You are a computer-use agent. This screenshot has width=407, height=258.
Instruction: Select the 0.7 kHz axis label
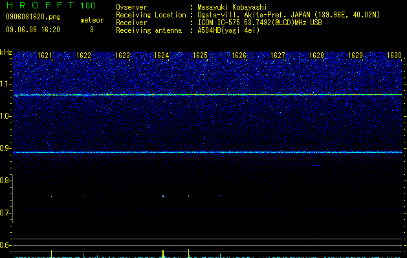click(x=6, y=213)
